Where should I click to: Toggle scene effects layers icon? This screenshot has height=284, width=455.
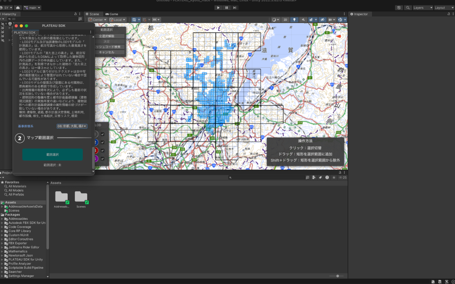click(x=311, y=20)
